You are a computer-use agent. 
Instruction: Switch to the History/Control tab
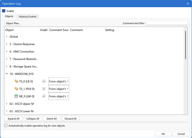click(x=28, y=16)
